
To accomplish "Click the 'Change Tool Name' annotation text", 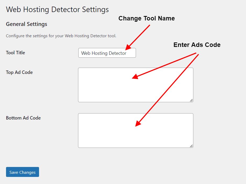I will pyautogui.click(x=146, y=18).
